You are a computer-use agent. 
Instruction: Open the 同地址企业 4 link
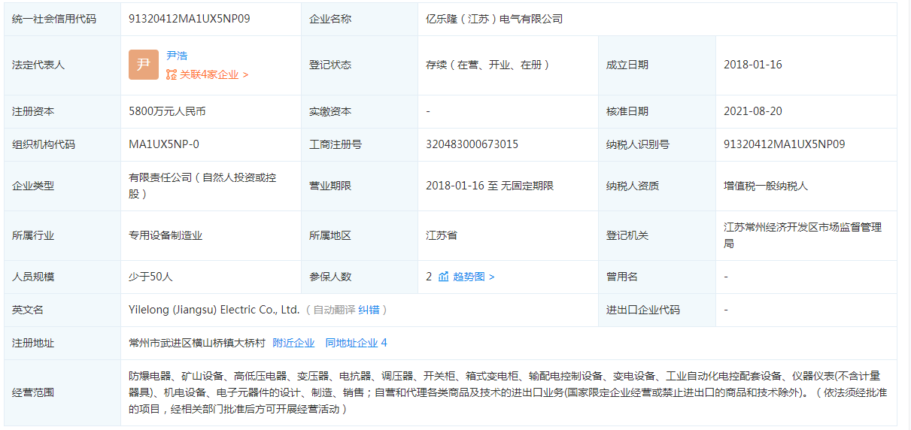(x=356, y=343)
